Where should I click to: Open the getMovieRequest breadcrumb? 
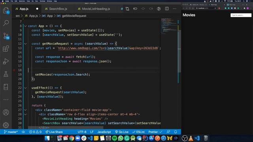(72, 16)
